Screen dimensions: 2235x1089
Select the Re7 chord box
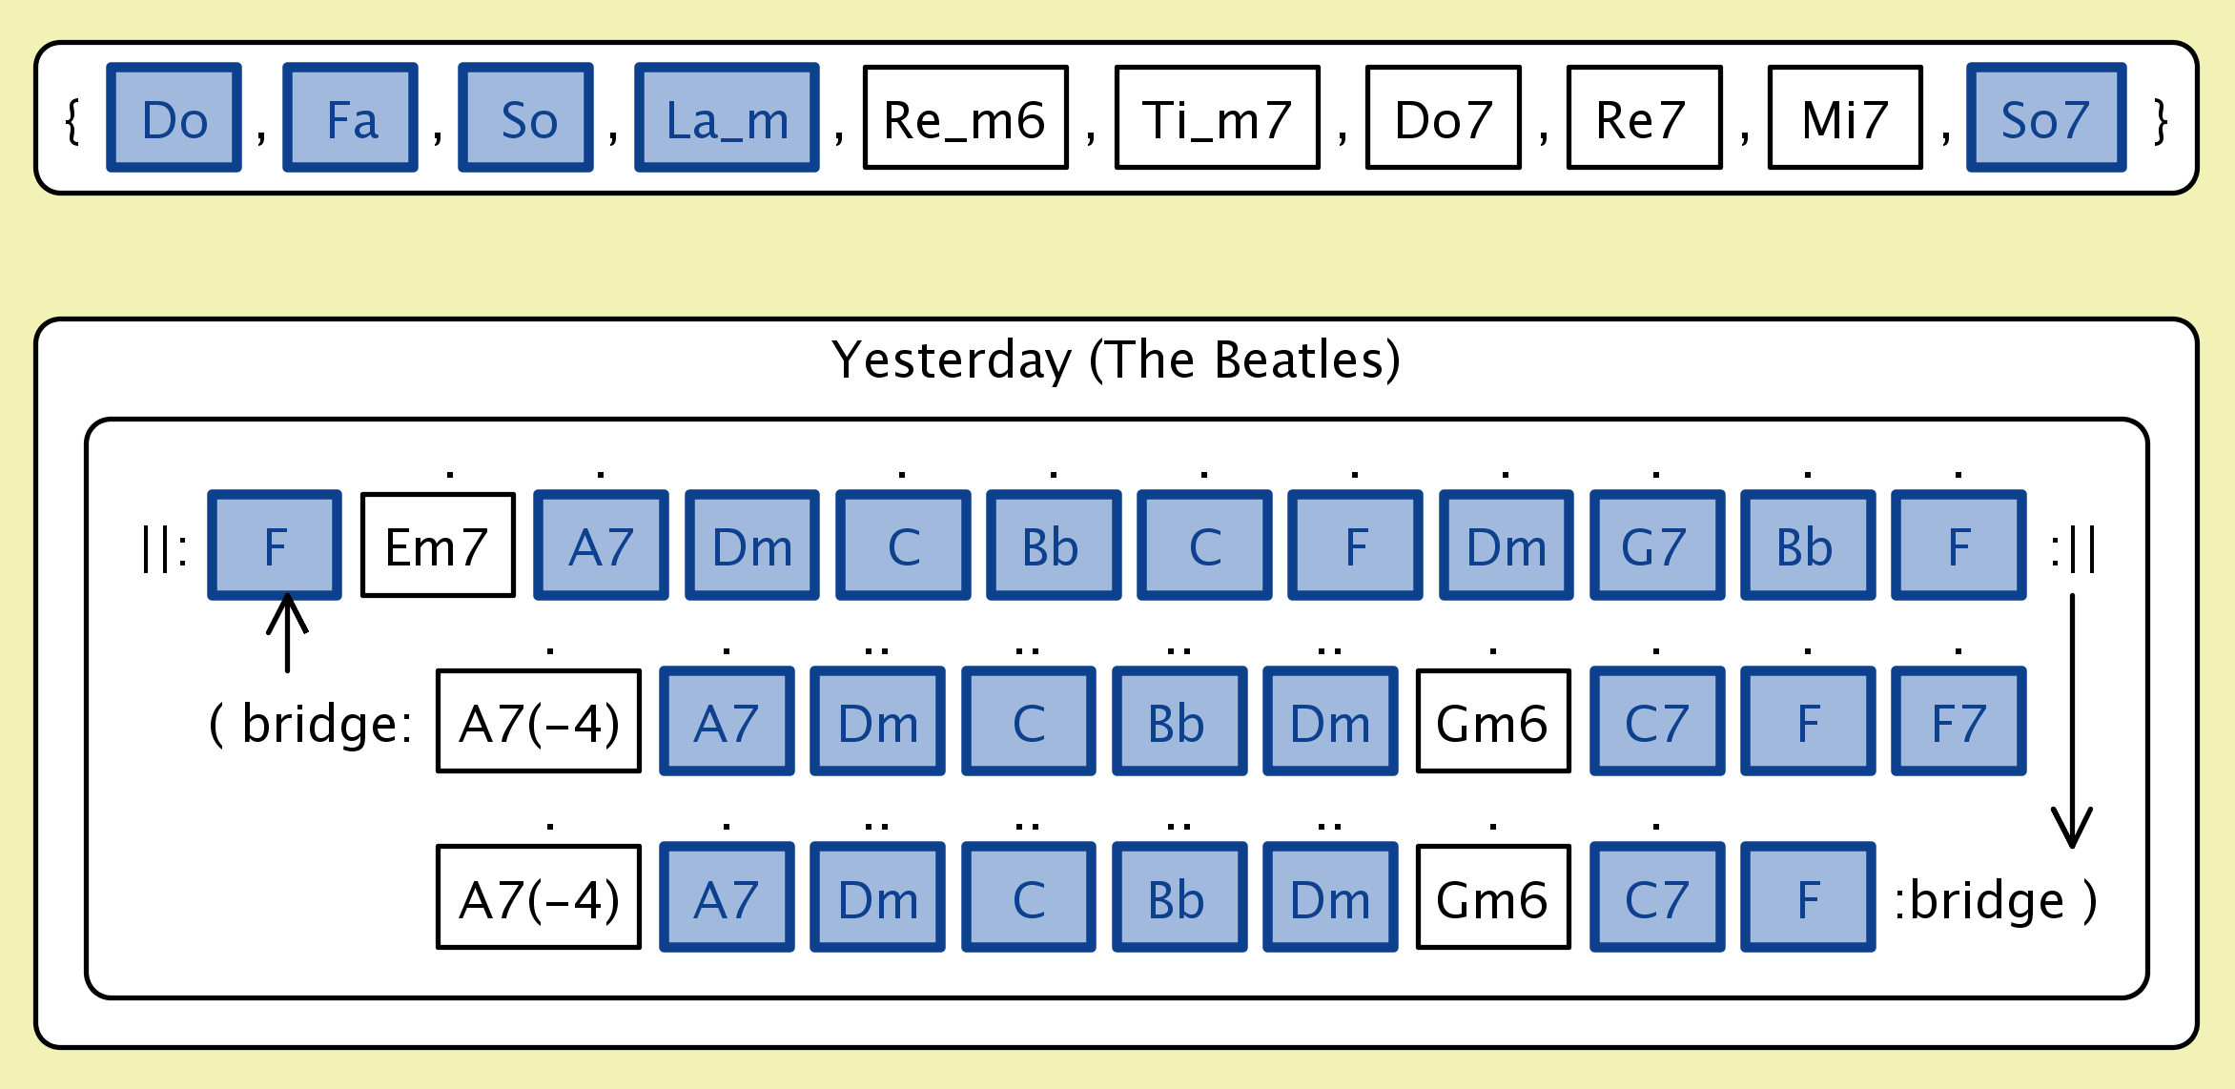coord(1644,118)
